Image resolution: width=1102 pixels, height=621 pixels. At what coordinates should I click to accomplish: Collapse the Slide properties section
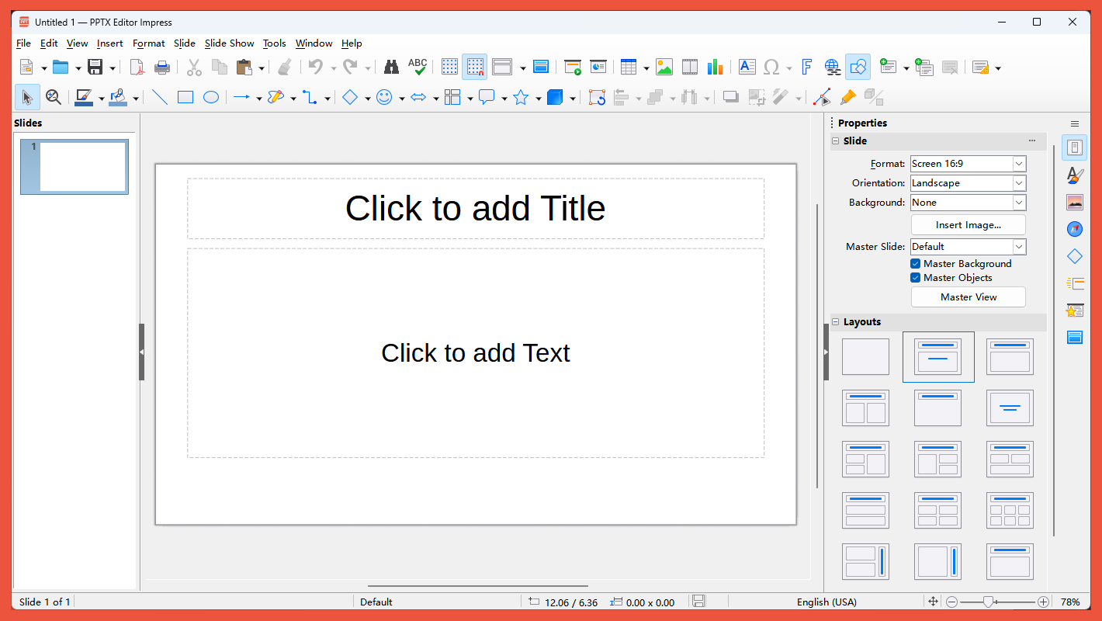click(836, 141)
